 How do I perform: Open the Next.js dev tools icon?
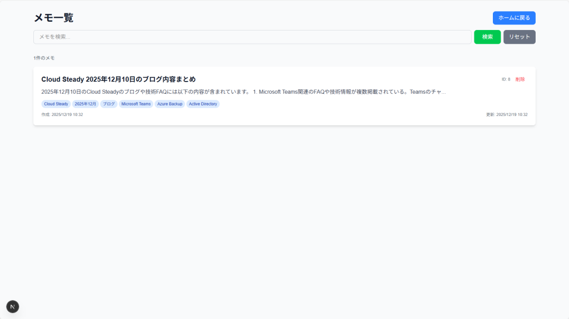12,306
